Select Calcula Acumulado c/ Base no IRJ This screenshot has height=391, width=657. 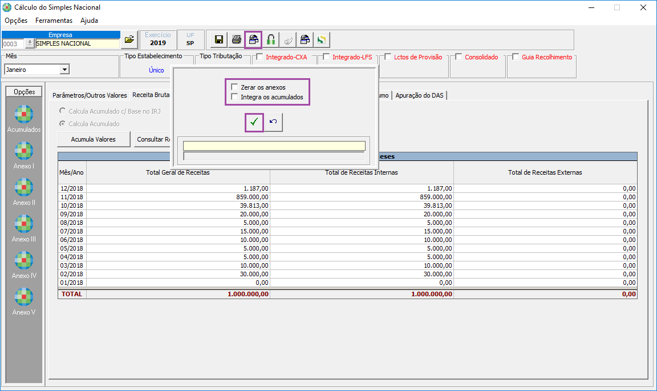pos(62,111)
